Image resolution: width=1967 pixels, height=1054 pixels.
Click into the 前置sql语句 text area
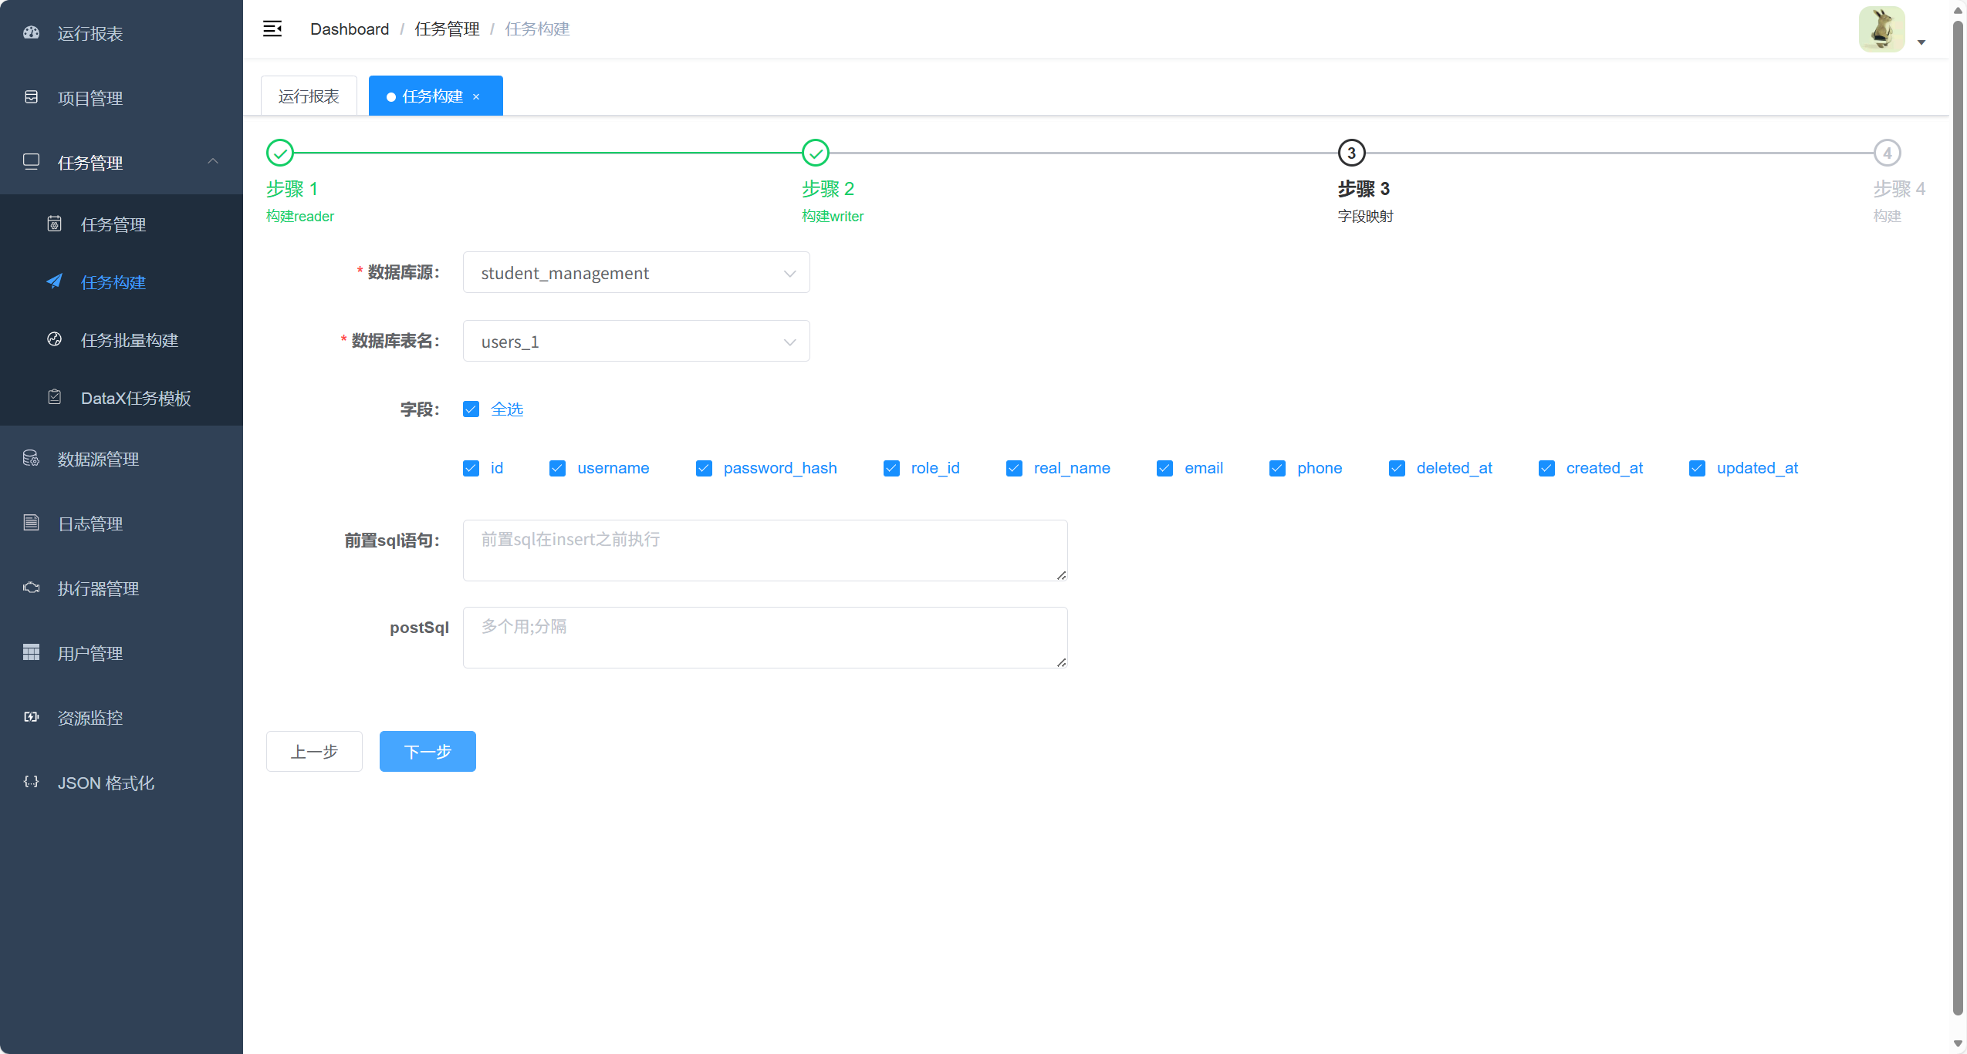[x=765, y=551]
